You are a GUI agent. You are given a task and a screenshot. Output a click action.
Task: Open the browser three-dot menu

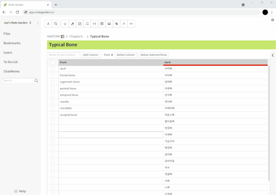pyautogui.click(x=272, y=12)
